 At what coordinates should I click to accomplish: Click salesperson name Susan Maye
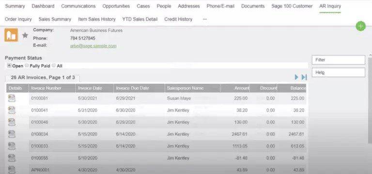179,98
